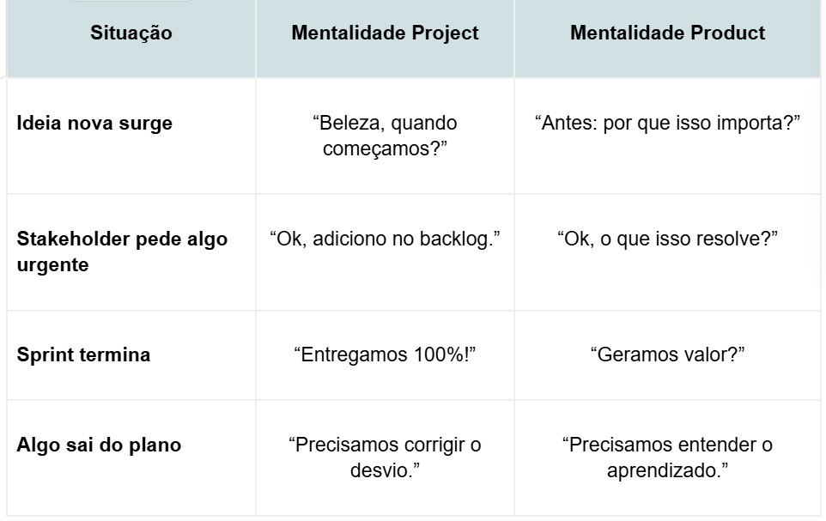Click the 'Ideia nova surge' row label
This screenshot has height=521, width=826.
point(94,123)
